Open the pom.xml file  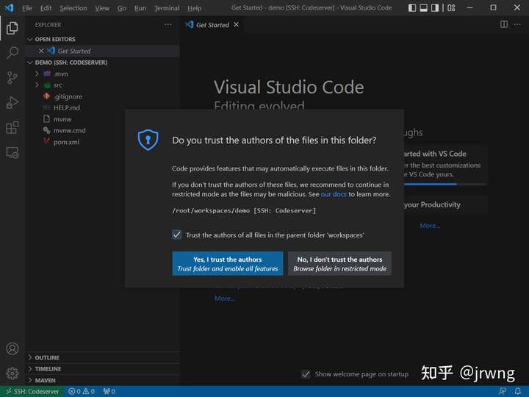pos(66,142)
